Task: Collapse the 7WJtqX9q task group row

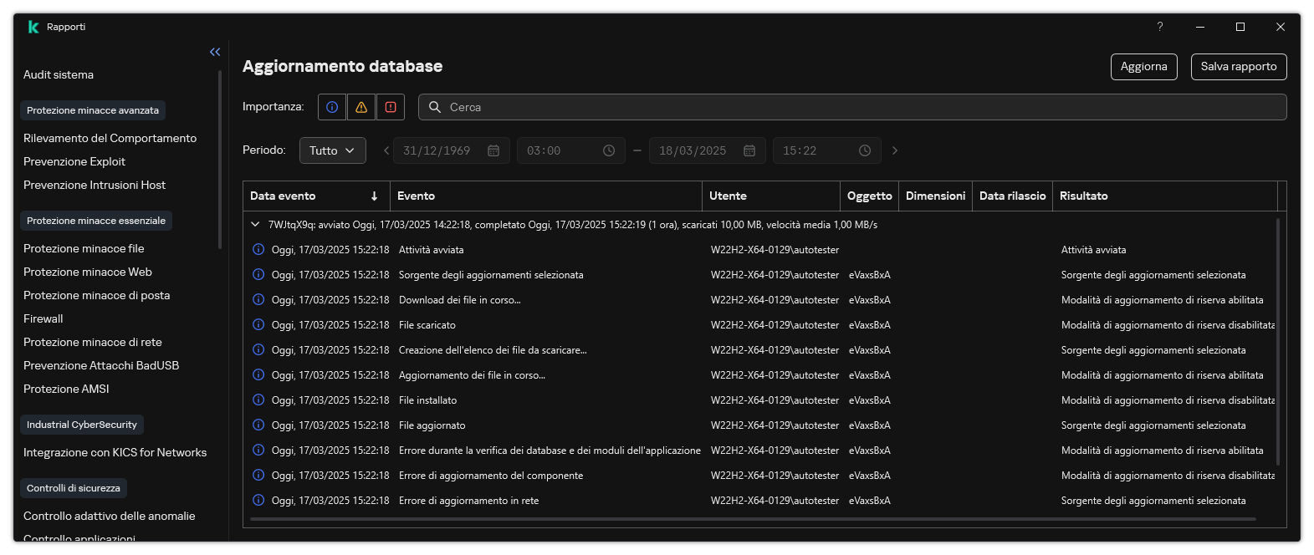Action: tap(255, 225)
